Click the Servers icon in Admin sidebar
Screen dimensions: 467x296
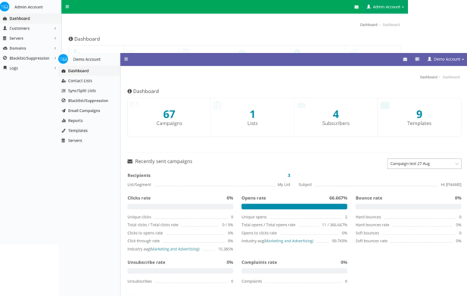coord(5,39)
